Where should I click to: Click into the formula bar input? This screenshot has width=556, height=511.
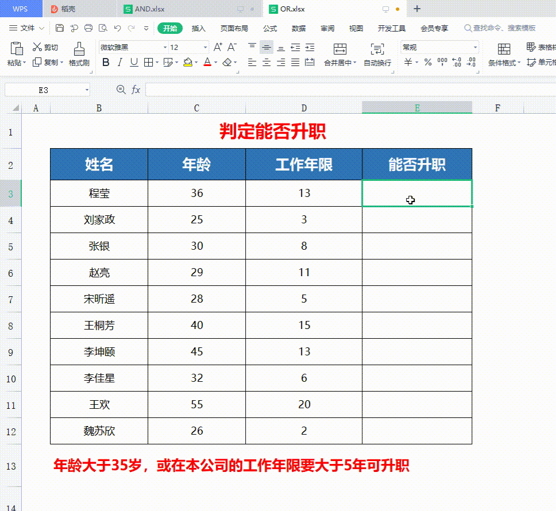click(x=351, y=90)
